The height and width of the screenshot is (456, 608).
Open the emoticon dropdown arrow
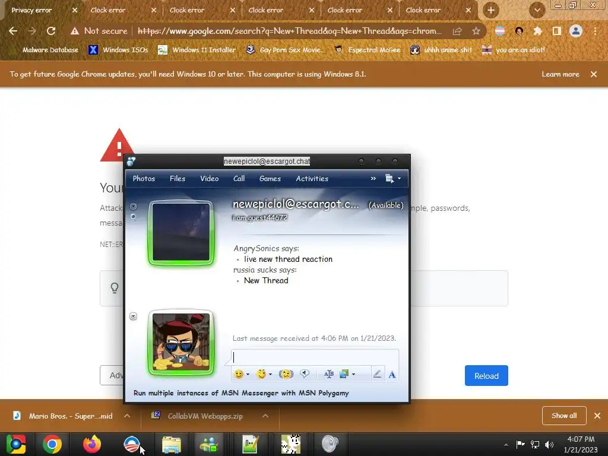248,375
